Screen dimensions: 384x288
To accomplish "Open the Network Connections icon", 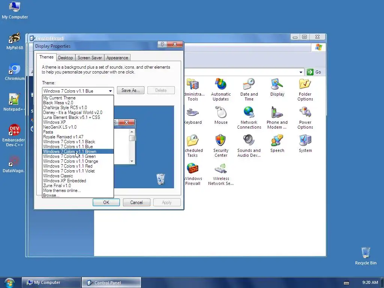I will click(249, 117).
